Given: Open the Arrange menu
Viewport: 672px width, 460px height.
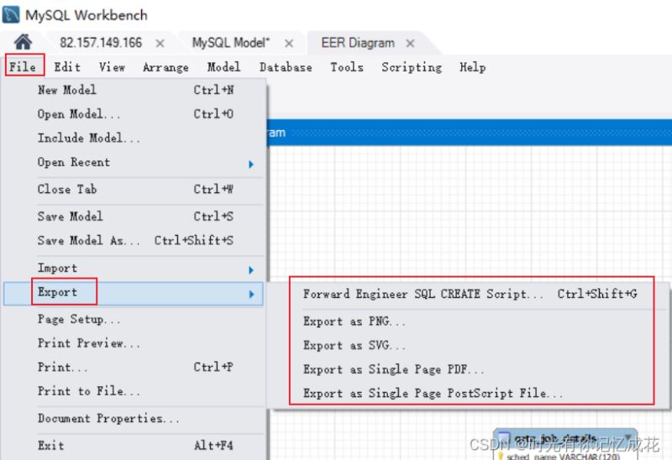Looking at the screenshot, I should coord(165,67).
